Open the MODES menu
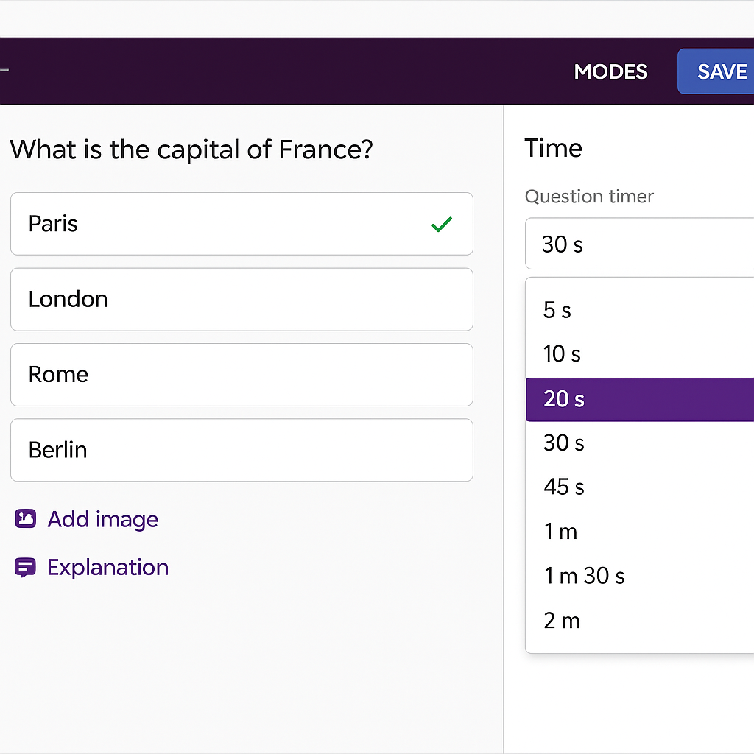 610,71
